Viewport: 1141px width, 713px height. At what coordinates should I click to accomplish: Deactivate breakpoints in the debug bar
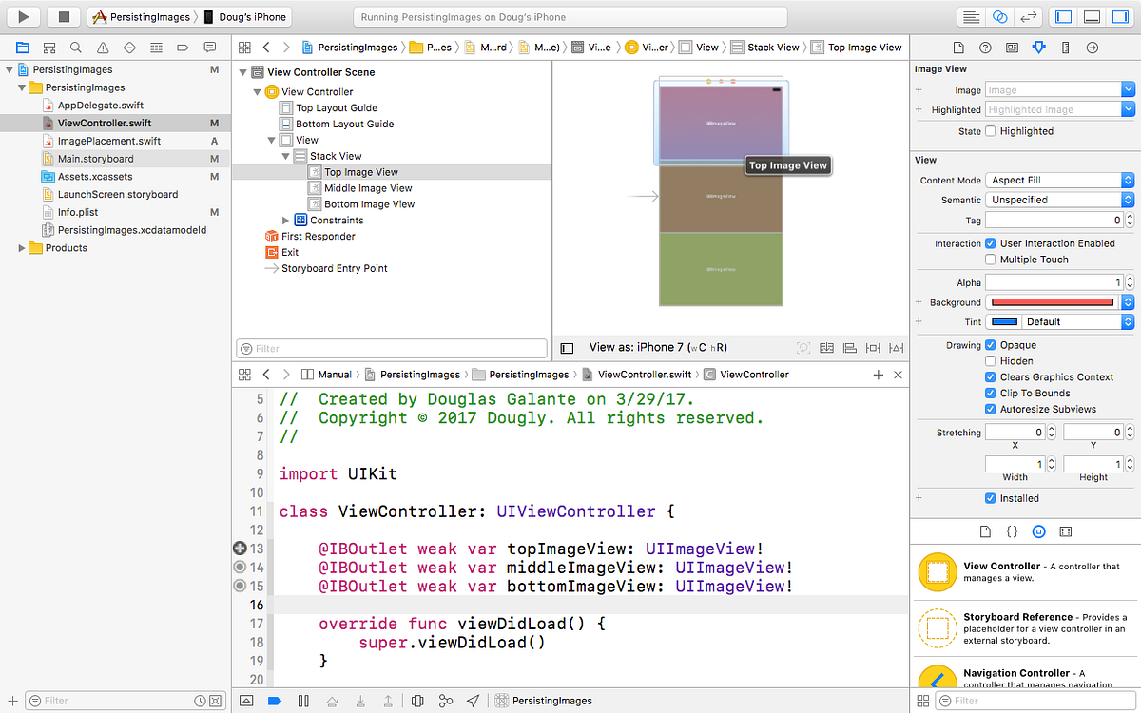pos(275,701)
